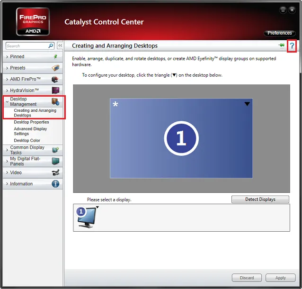Click the Presets camera icon
This screenshot has width=302, height=289.
tap(55, 68)
